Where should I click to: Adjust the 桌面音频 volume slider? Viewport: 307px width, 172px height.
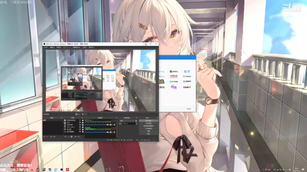click(97, 132)
